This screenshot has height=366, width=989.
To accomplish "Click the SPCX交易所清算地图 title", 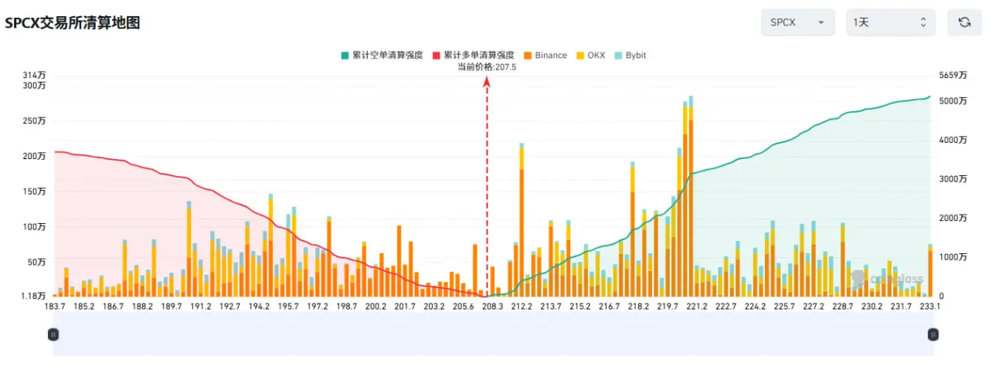I will (x=73, y=23).
